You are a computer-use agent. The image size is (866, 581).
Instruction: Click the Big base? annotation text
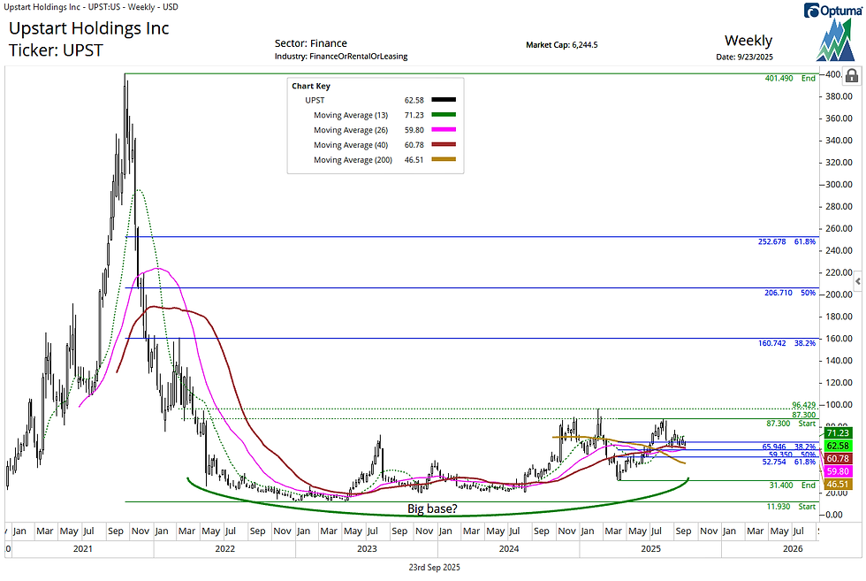(432, 508)
